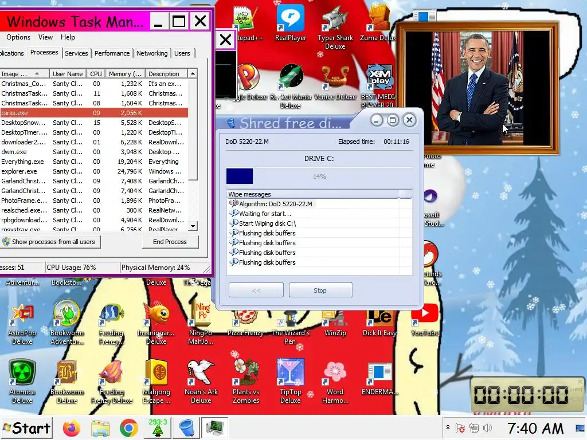
Task: Open the View menu in Task Manager
Action: pyautogui.click(x=45, y=37)
